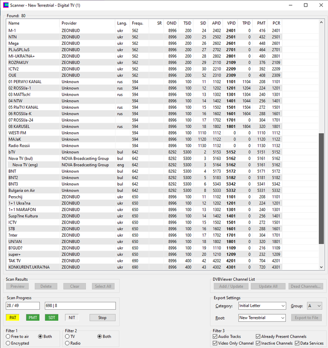Click the Dead Channels... button
The image size is (328, 348).
point(305,286)
